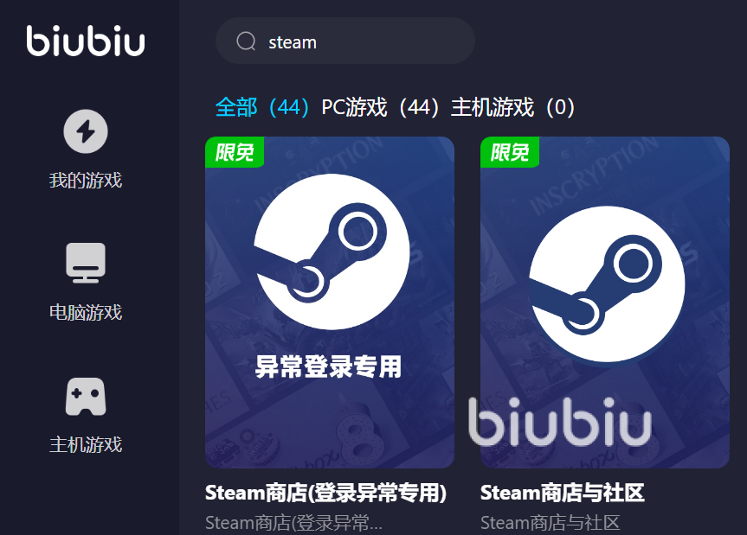Click Steam logo on Steam商店与社区 card
Viewport: 747px width, 535px height.
(607, 283)
